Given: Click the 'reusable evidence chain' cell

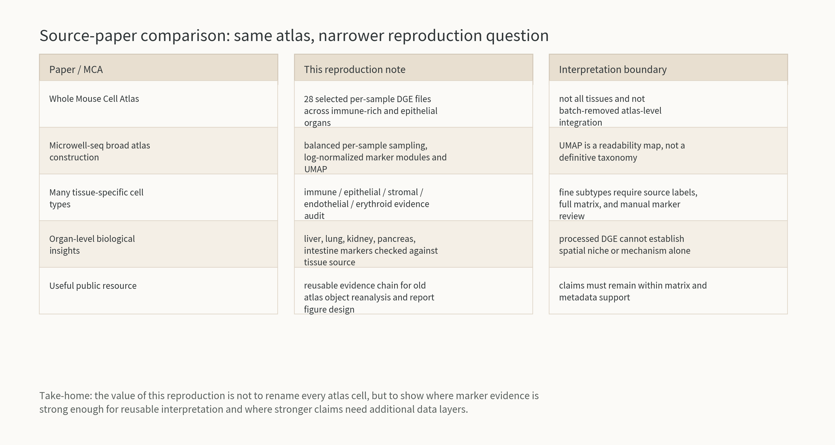Looking at the screenshot, I should tap(413, 291).
